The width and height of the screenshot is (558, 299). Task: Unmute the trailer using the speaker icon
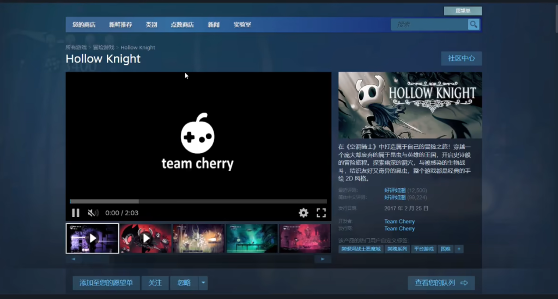pos(93,213)
